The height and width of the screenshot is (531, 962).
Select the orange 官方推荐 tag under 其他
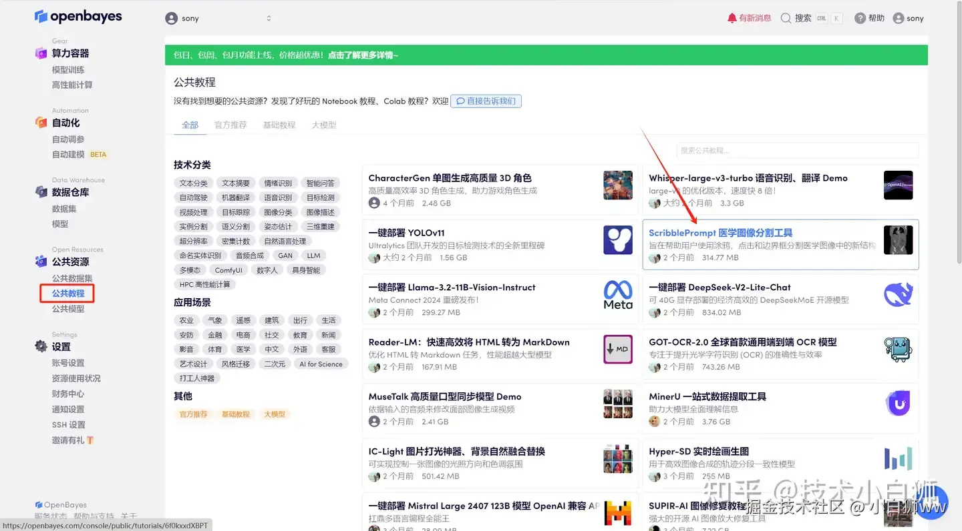pyautogui.click(x=194, y=414)
